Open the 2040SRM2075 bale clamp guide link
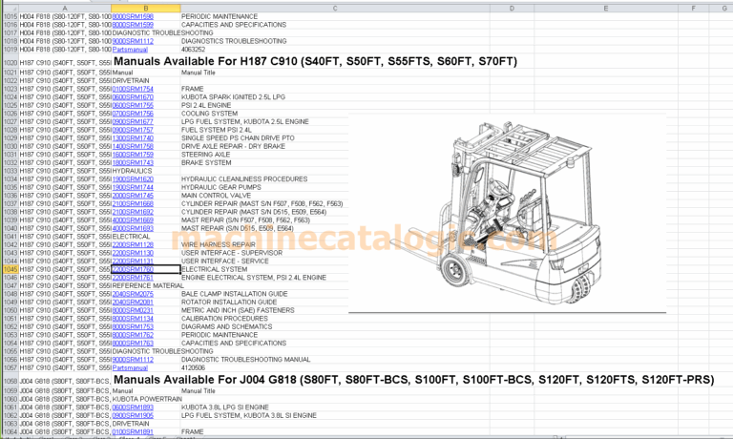The height and width of the screenshot is (439, 733). (133, 294)
